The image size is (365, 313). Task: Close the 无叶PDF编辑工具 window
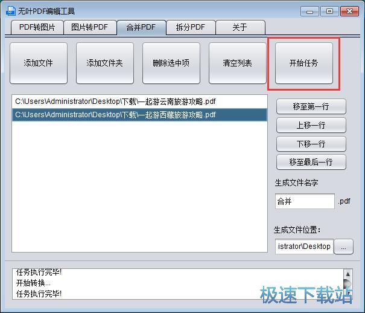[x=349, y=11]
